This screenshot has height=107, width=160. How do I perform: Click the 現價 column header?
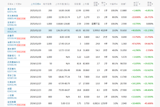(124, 4)
